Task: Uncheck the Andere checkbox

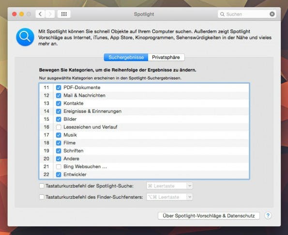Action: click(59, 159)
